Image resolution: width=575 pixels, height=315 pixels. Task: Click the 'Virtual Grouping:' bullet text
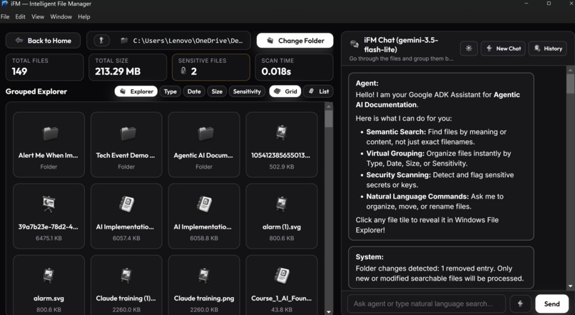(x=395, y=153)
